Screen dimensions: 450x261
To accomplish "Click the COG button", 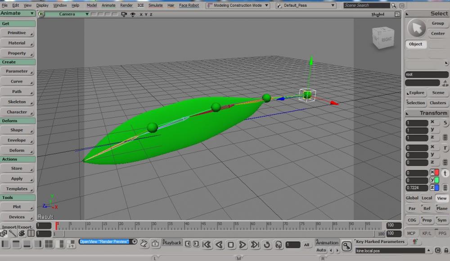I will coord(412,220).
